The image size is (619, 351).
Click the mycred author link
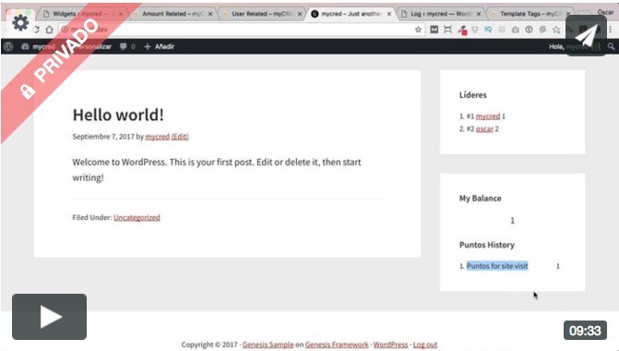point(157,137)
